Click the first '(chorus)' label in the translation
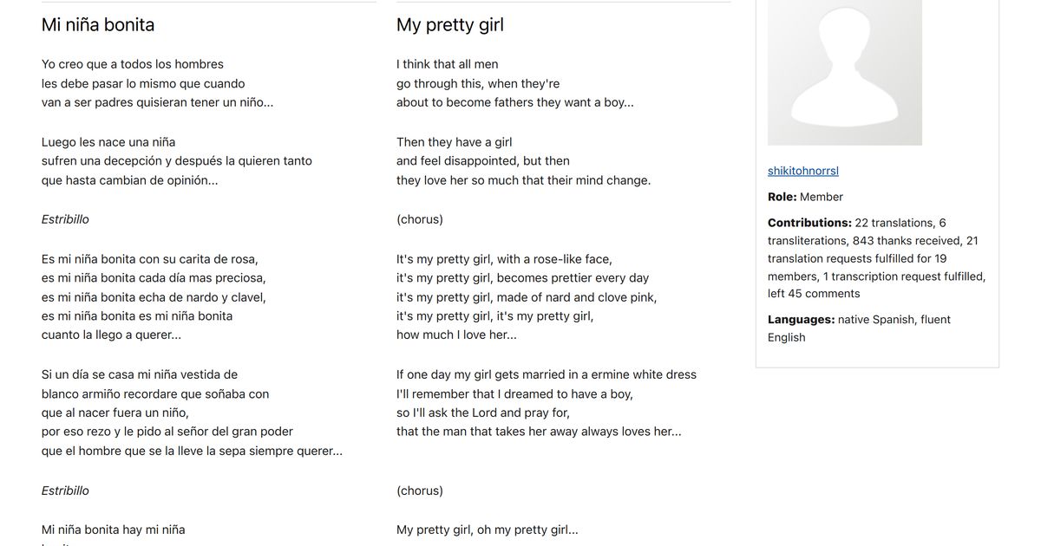1041x546 pixels. [x=420, y=219]
